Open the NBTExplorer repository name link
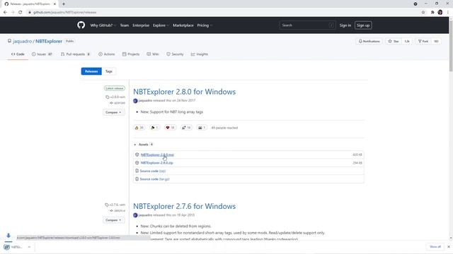 (x=49, y=41)
